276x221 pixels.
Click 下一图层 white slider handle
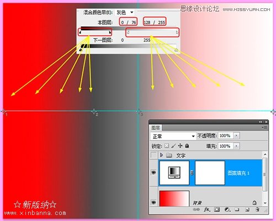point(176,50)
